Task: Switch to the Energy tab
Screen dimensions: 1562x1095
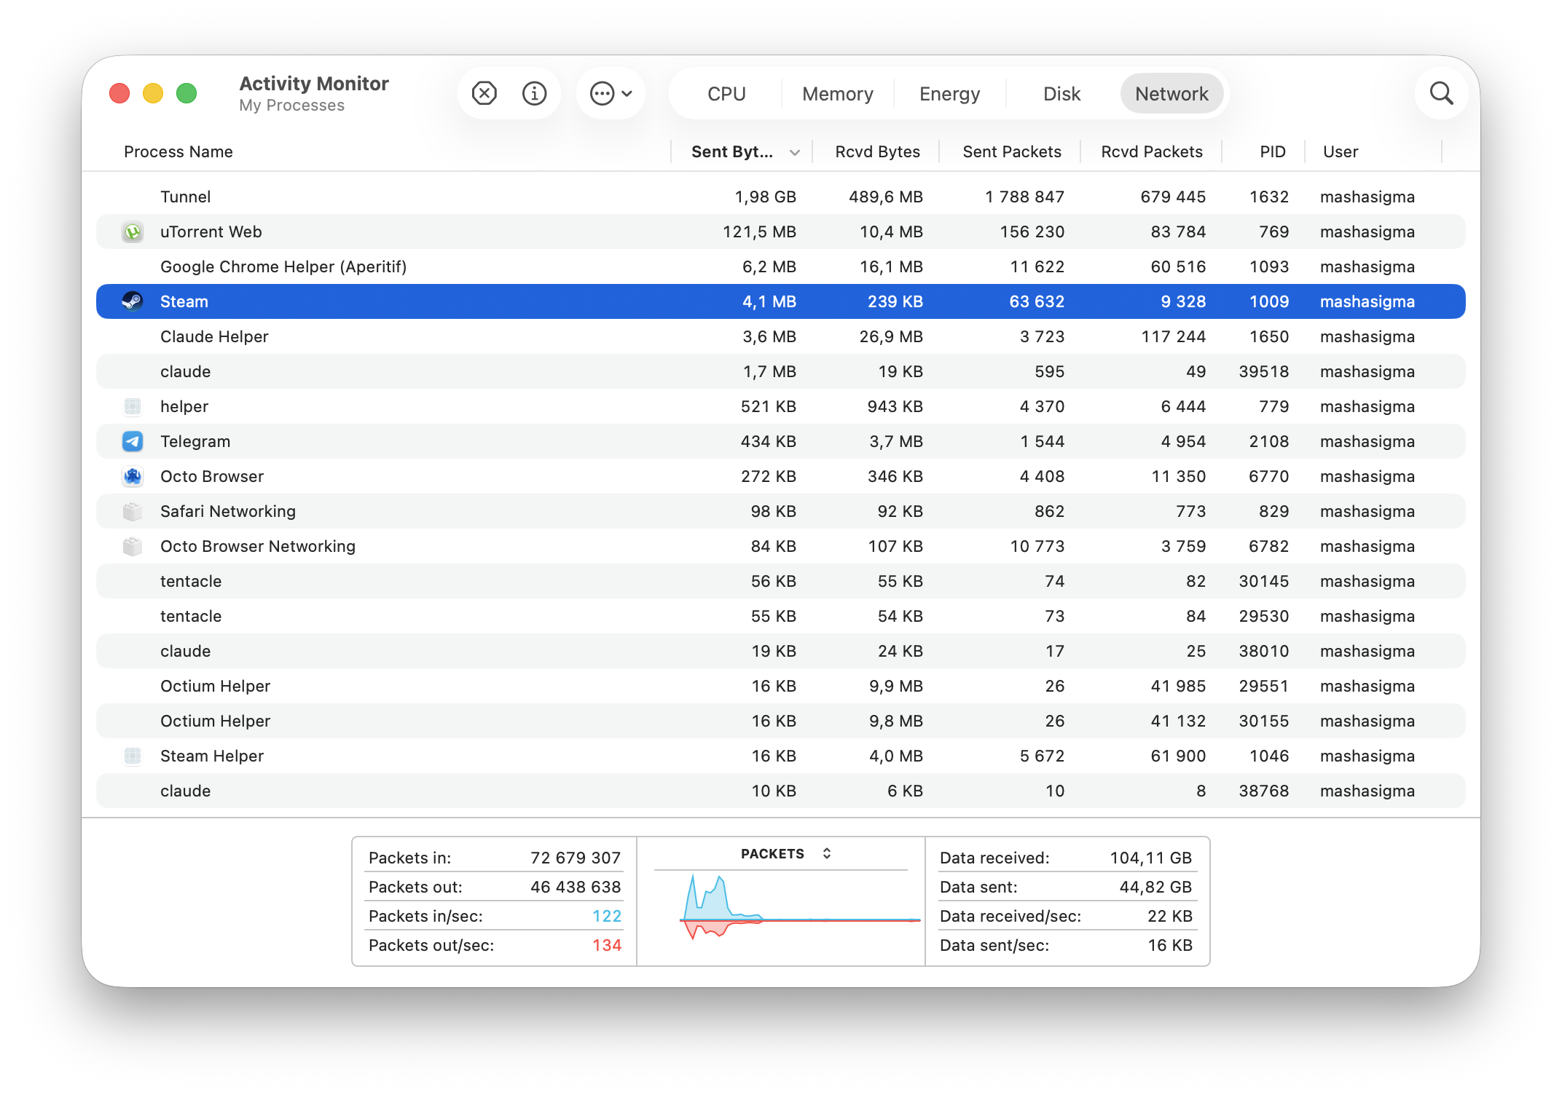Action: [949, 94]
